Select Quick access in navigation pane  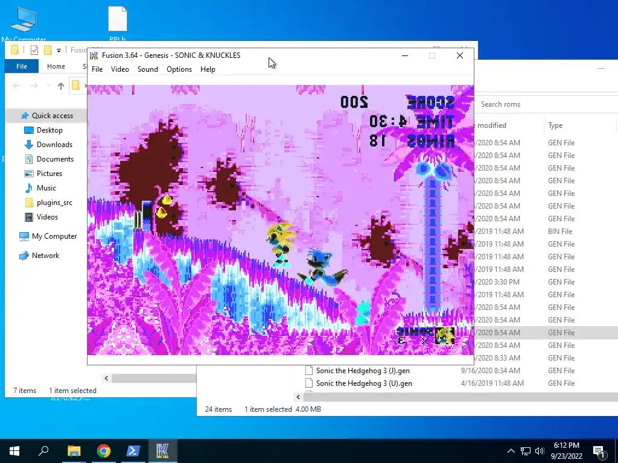(x=53, y=115)
